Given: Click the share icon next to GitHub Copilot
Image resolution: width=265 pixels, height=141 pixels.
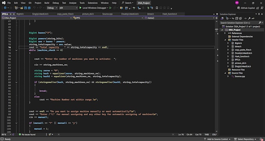Looking at the screenshot, I should point(258,8).
